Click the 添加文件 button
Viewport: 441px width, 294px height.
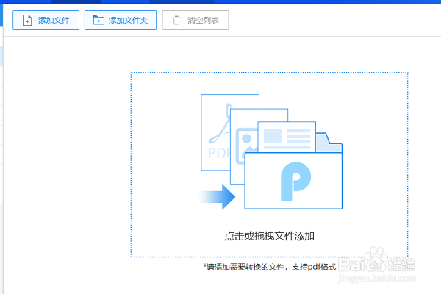pyautogui.click(x=46, y=21)
